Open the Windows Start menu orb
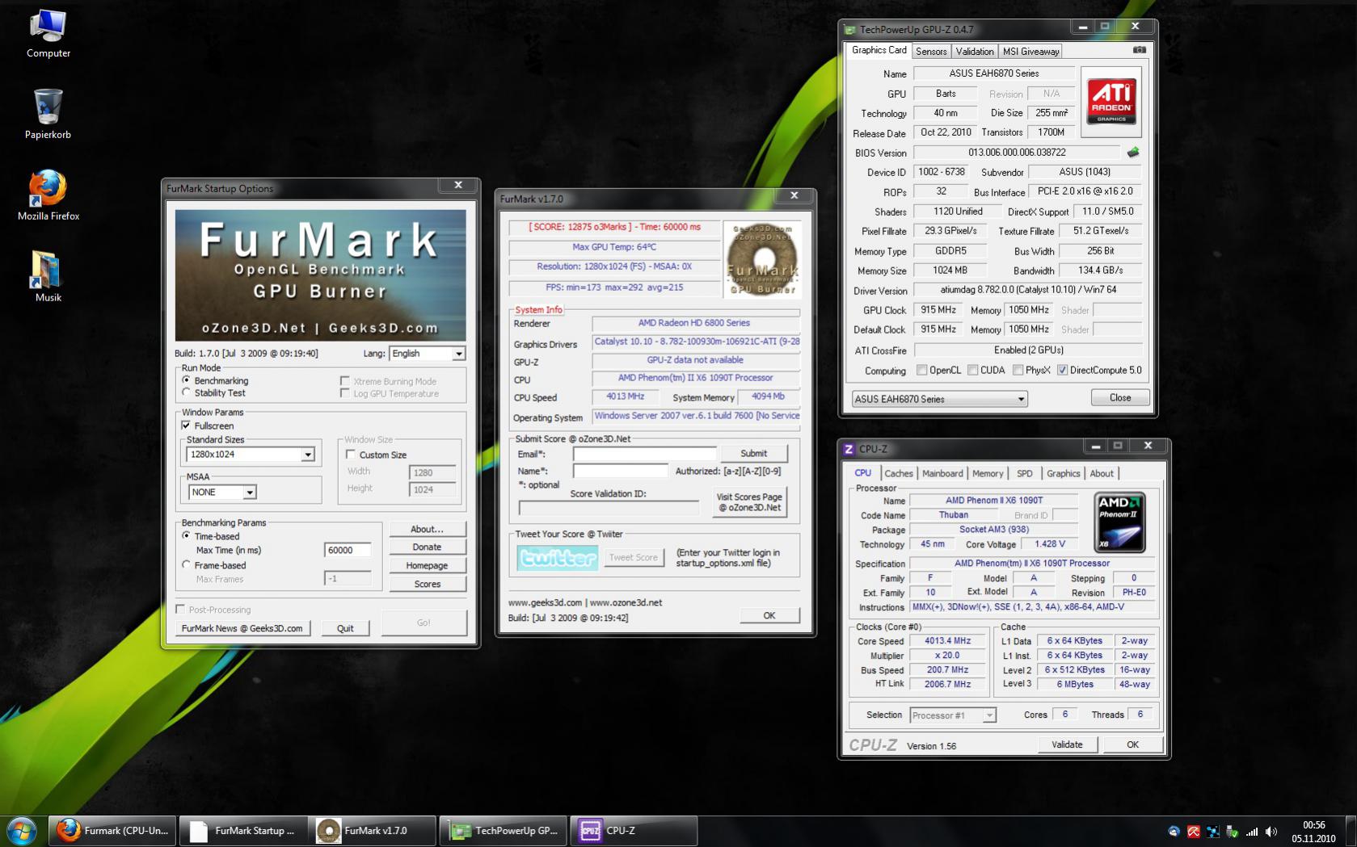 click(x=22, y=831)
